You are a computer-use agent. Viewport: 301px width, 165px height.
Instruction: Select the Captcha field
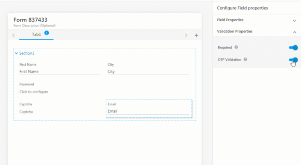[26, 112]
